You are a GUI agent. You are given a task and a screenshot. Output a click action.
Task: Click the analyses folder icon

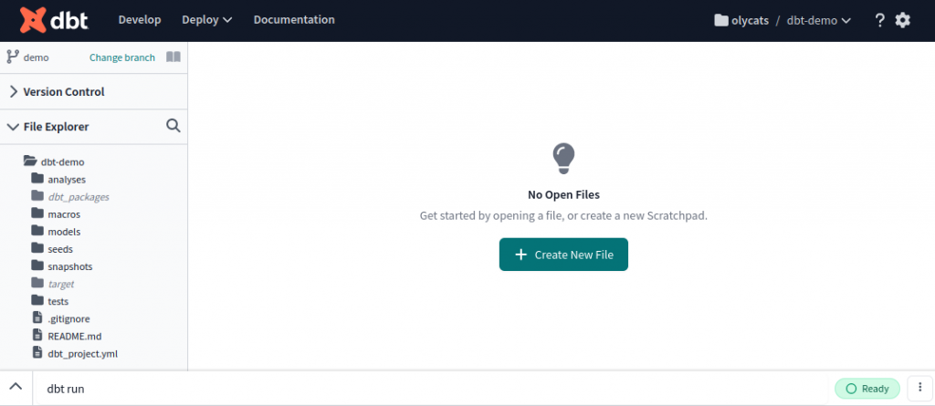click(x=37, y=178)
